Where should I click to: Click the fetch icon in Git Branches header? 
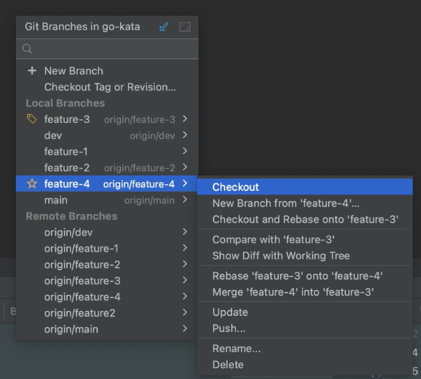click(164, 27)
